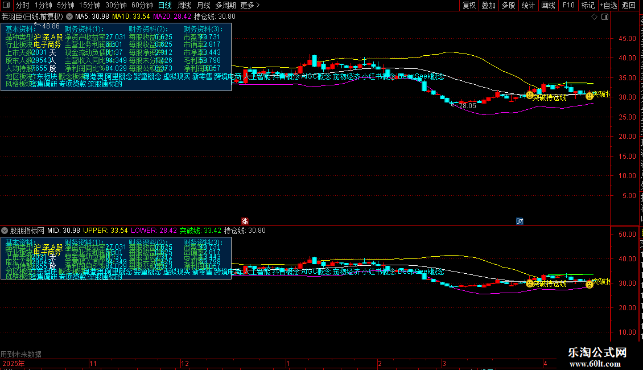Click first smiley icon in lower indicator chart
Viewport: 643px width, 370px height.
point(530,283)
